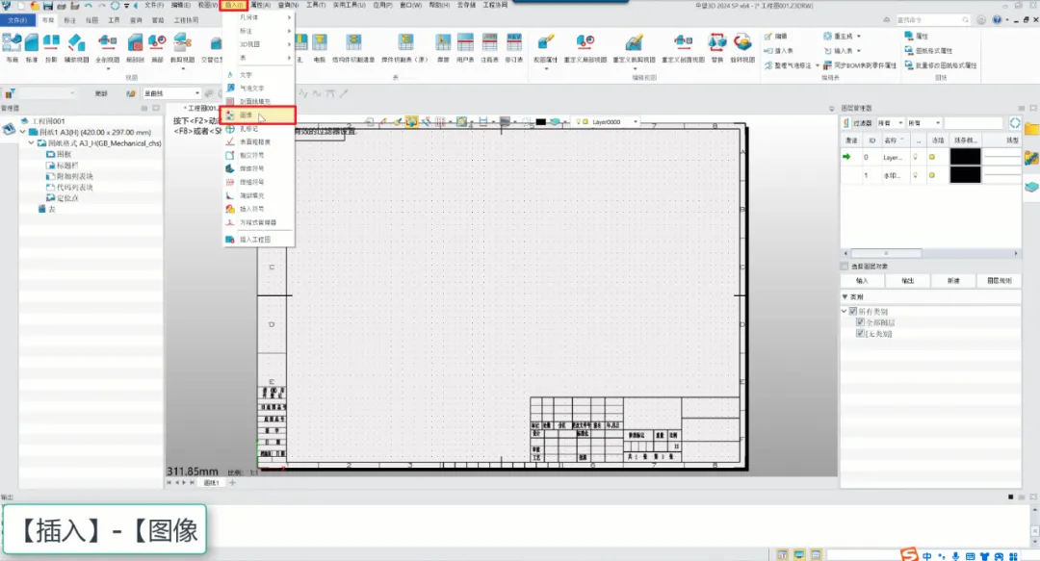This screenshot has width=1040, height=561.
Task: Collapse the 图纸1 A3(H) tree node
Action: [22, 132]
